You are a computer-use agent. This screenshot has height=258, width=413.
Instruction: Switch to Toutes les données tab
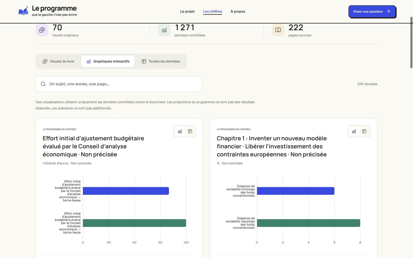161,61
